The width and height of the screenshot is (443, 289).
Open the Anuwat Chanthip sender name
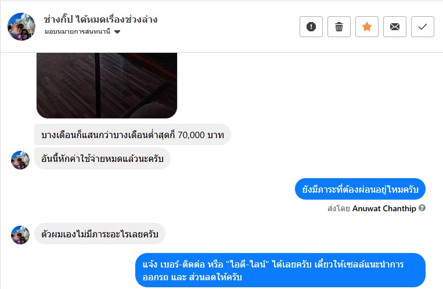[384, 208]
